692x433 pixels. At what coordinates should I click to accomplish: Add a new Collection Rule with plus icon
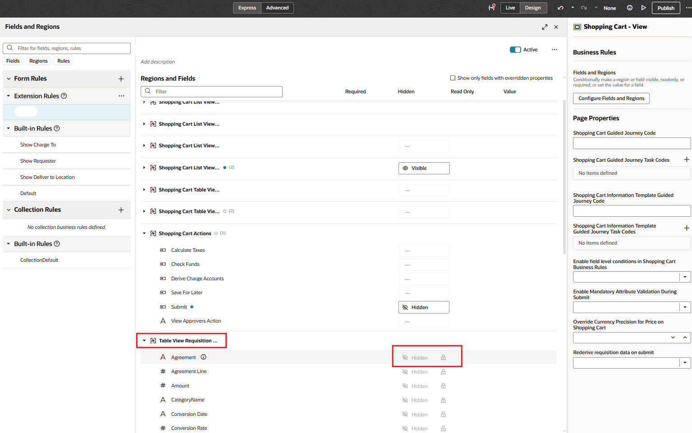tap(121, 210)
